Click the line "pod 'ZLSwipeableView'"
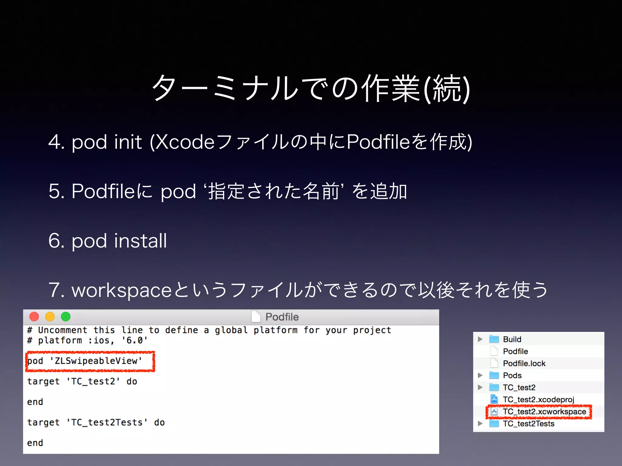 coord(85,361)
